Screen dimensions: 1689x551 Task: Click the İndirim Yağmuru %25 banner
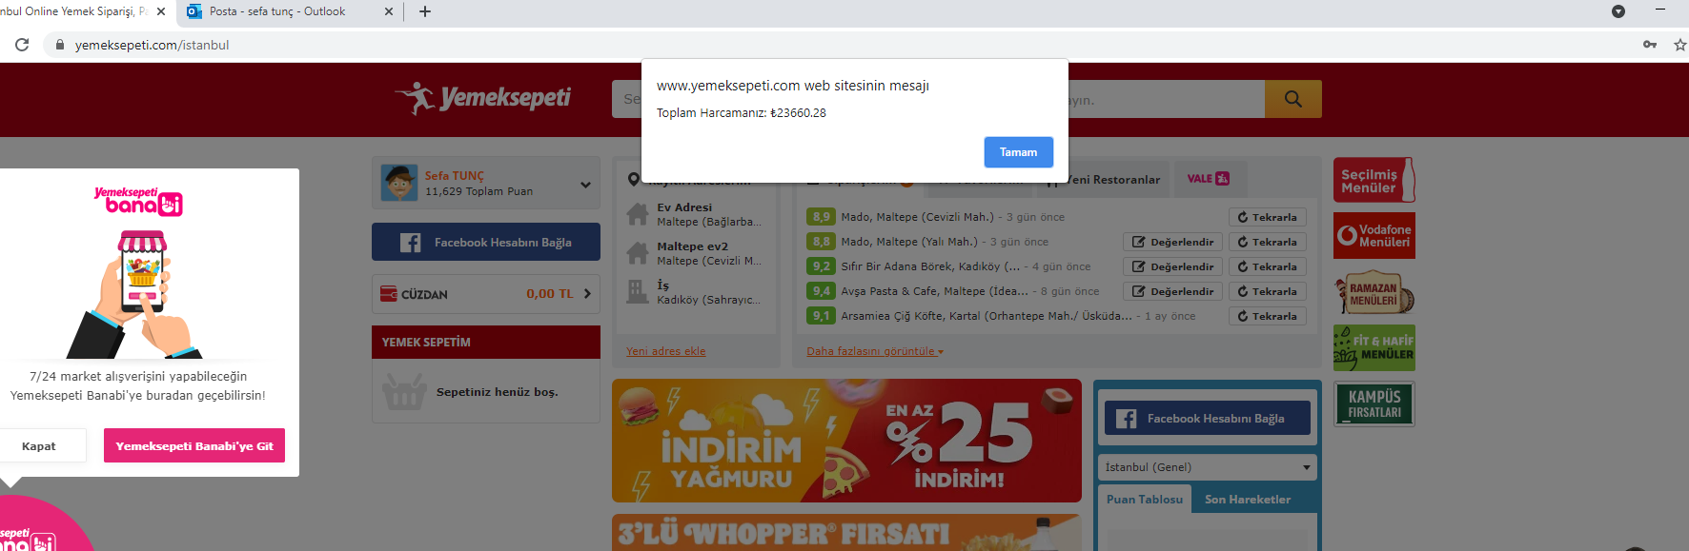point(846,441)
